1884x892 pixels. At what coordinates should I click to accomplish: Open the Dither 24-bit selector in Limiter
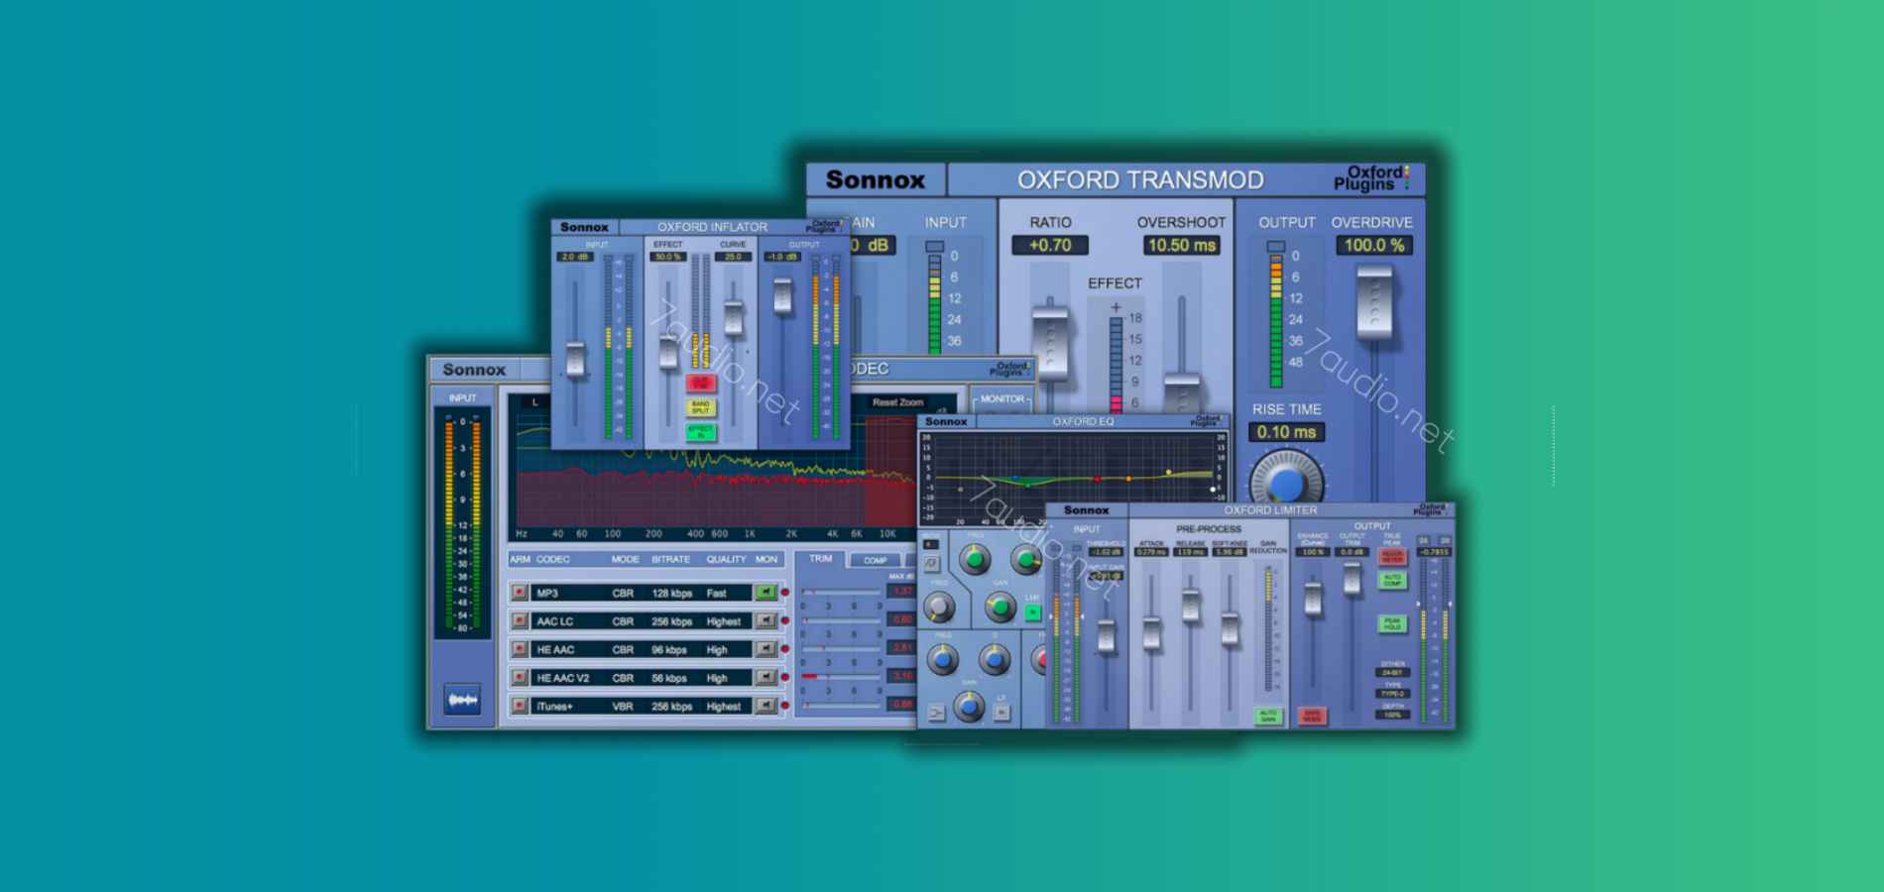tap(1392, 672)
